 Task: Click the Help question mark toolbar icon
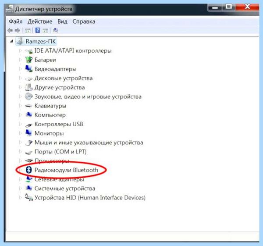38,30
